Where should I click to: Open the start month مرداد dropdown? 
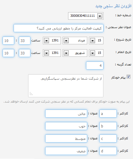coord(75,41)
